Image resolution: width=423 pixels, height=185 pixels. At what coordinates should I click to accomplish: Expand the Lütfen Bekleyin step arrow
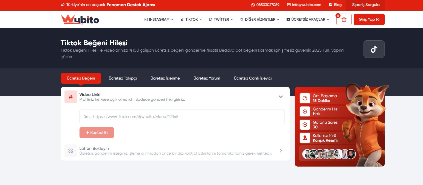coord(281,151)
